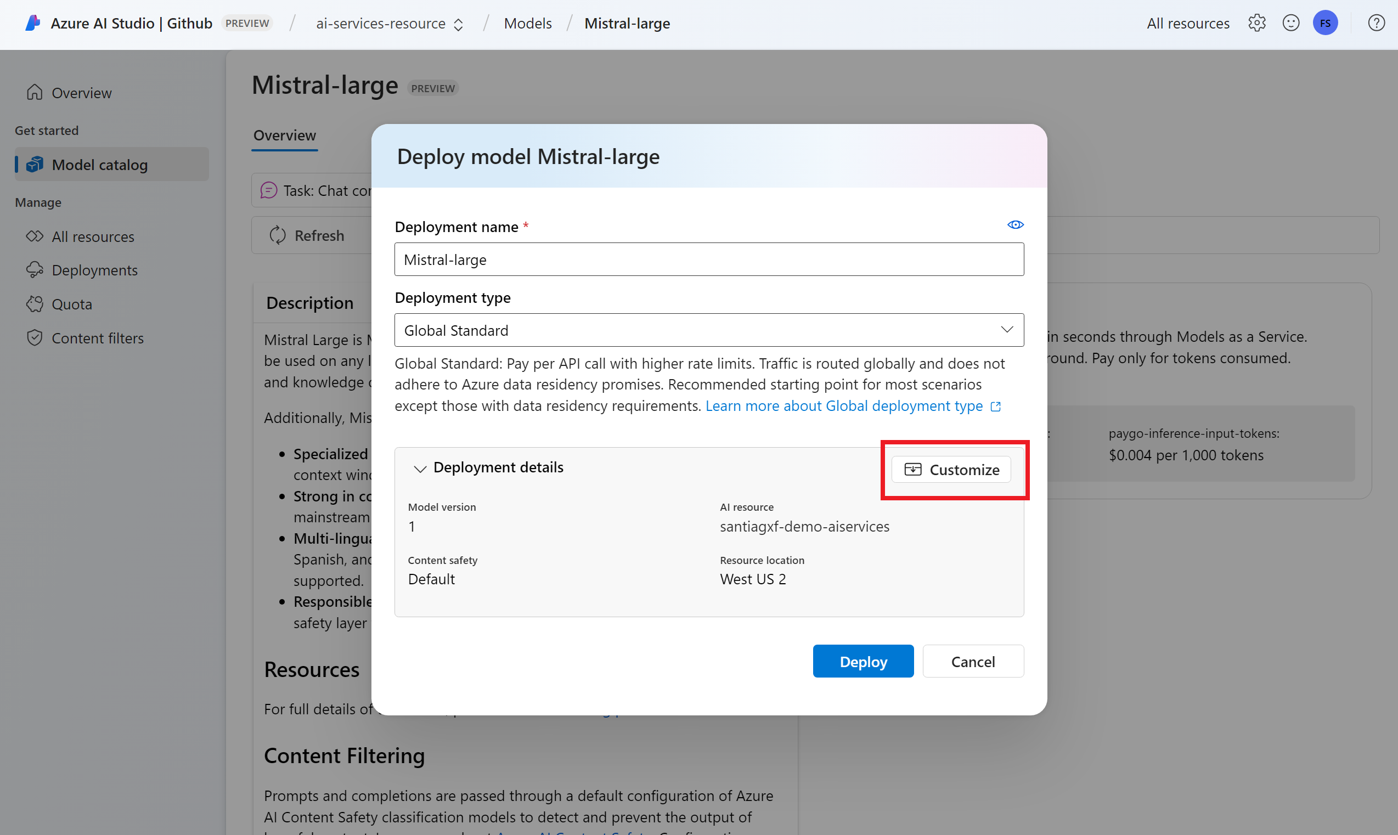The height and width of the screenshot is (835, 1398).
Task: Click the Customize button
Action: click(x=951, y=470)
